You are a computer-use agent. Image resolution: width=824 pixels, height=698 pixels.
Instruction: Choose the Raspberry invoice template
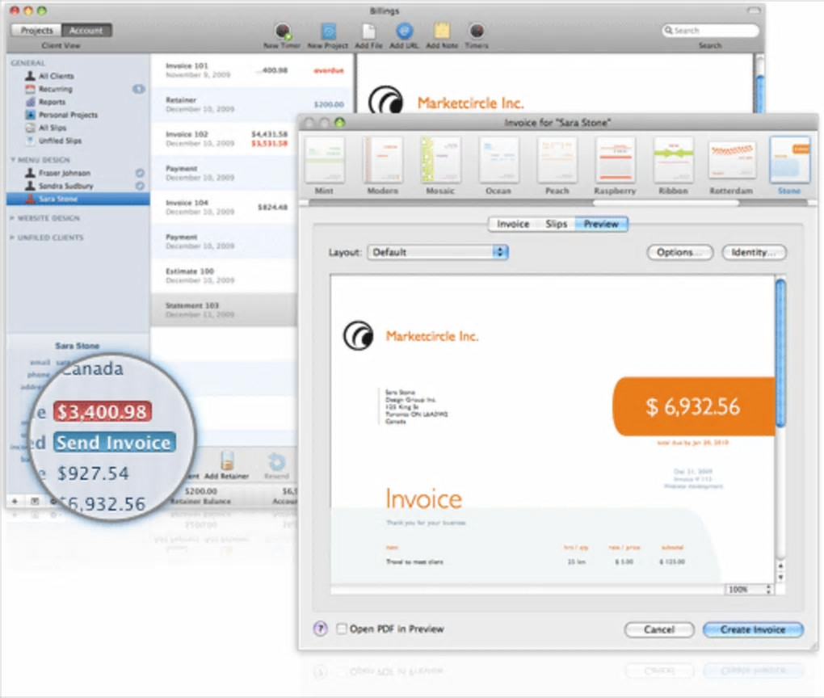click(x=615, y=166)
